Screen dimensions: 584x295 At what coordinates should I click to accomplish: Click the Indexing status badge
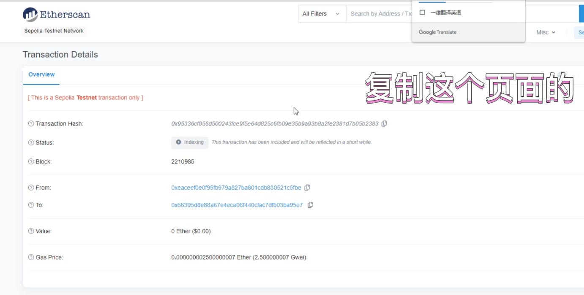[190, 142]
